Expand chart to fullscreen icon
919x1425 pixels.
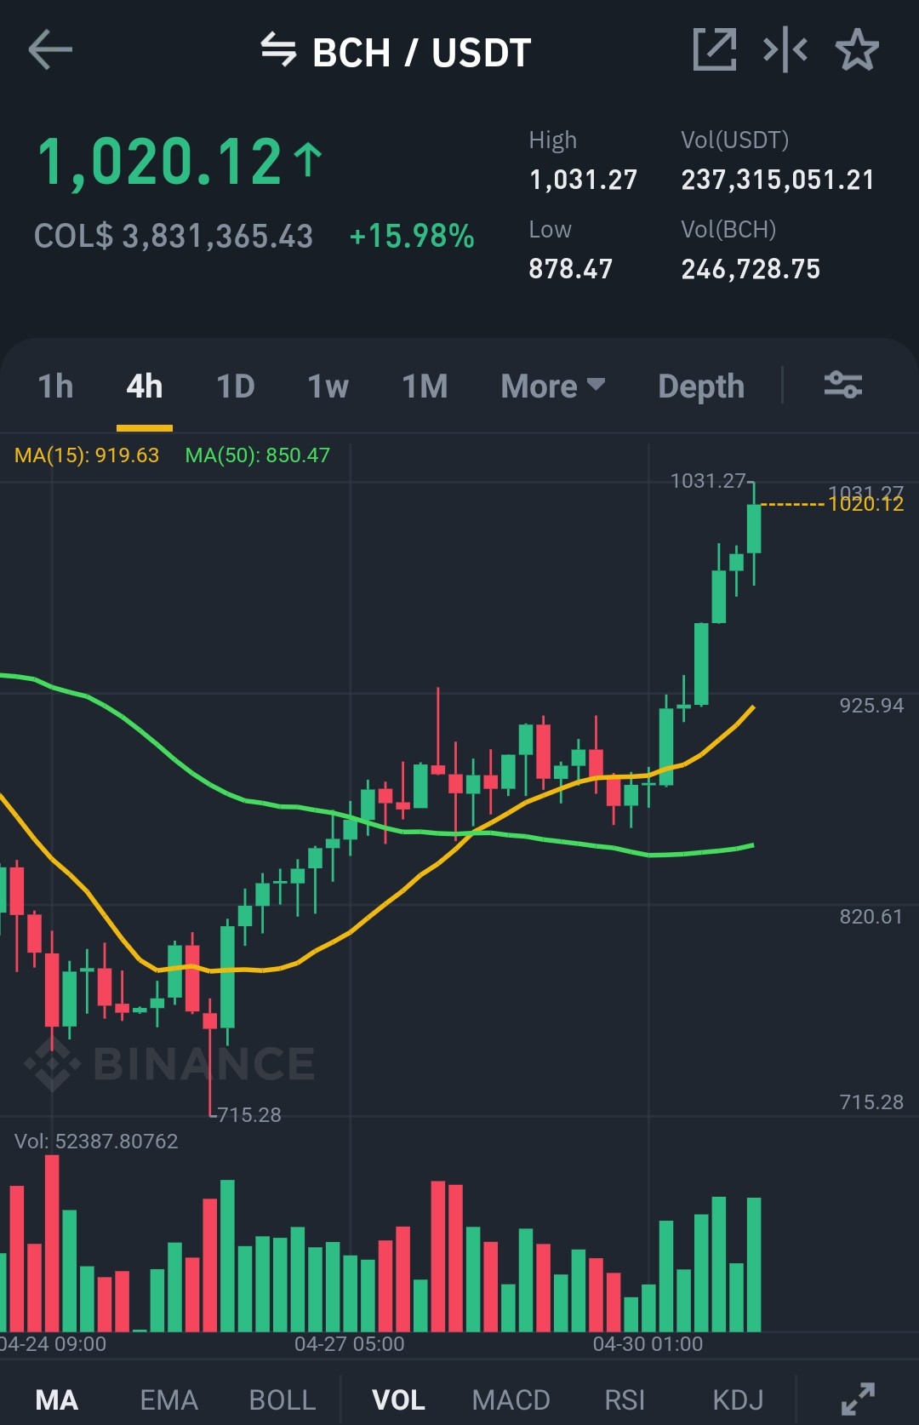point(858,1399)
